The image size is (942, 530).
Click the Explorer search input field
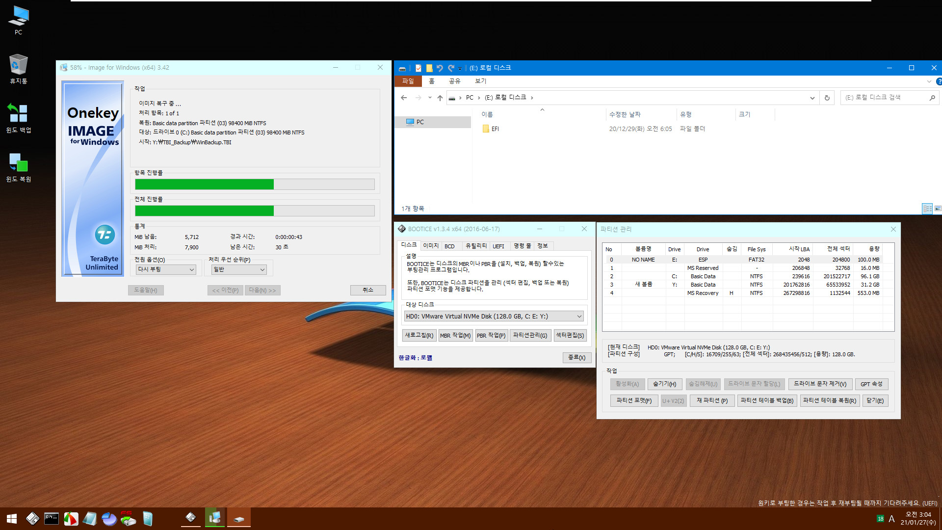pyautogui.click(x=885, y=98)
